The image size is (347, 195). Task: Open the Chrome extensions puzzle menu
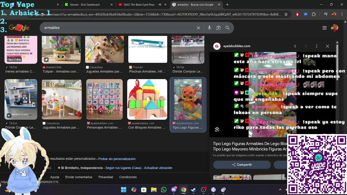(314, 14)
